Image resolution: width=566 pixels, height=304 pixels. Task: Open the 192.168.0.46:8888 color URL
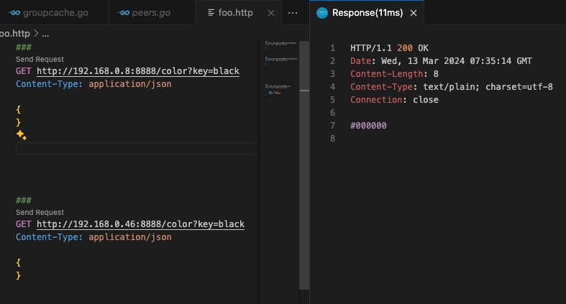point(140,224)
